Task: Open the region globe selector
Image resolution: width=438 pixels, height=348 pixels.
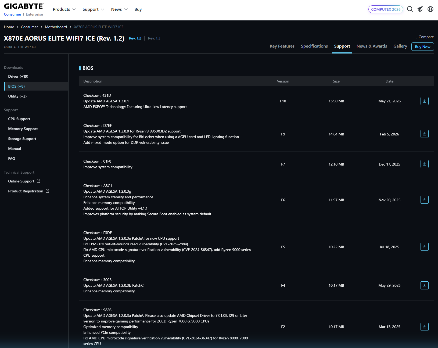Action: (x=430, y=9)
